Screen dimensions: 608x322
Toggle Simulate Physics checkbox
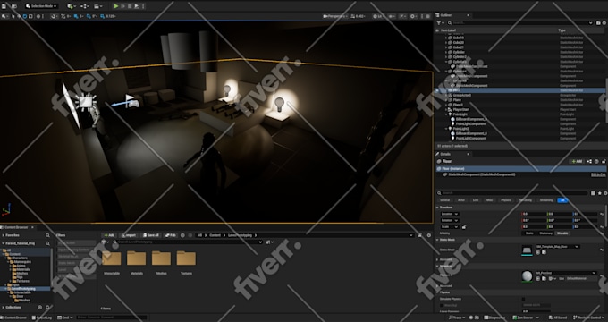pos(523,299)
